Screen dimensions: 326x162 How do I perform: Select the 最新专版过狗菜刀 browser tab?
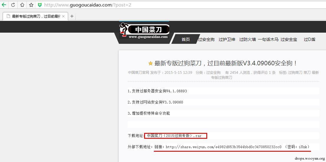click(x=36, y=16)
